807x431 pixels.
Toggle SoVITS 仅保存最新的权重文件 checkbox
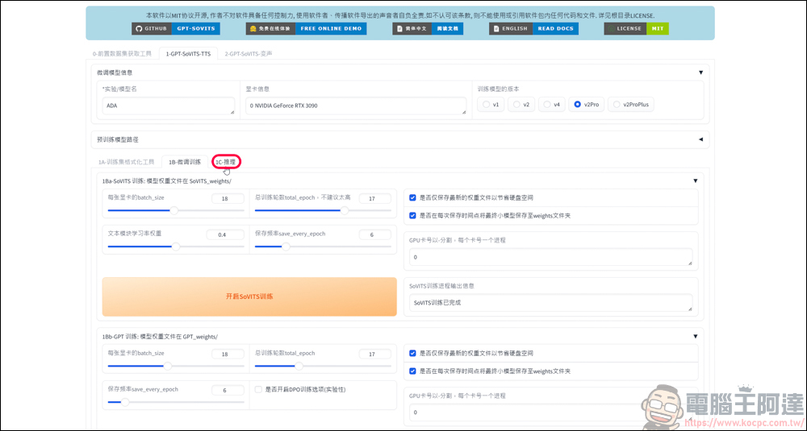pyautogui.click(x=412, y=198)
